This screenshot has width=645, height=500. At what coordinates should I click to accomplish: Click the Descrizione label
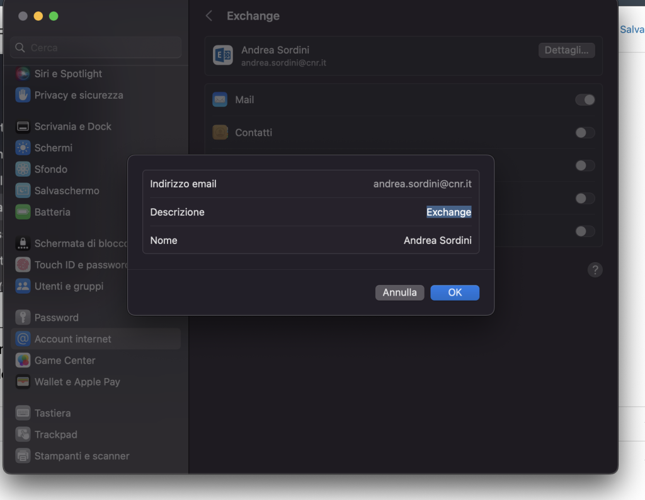[x=177, y=212]
